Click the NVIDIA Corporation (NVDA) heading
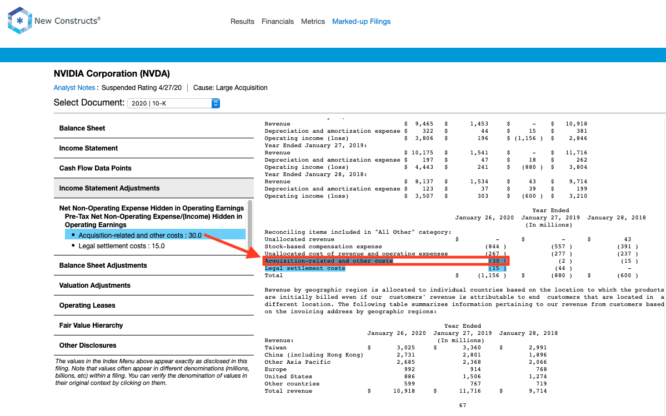Image resolution: width=666 pixels, height=416 pixels. (112, 73)
